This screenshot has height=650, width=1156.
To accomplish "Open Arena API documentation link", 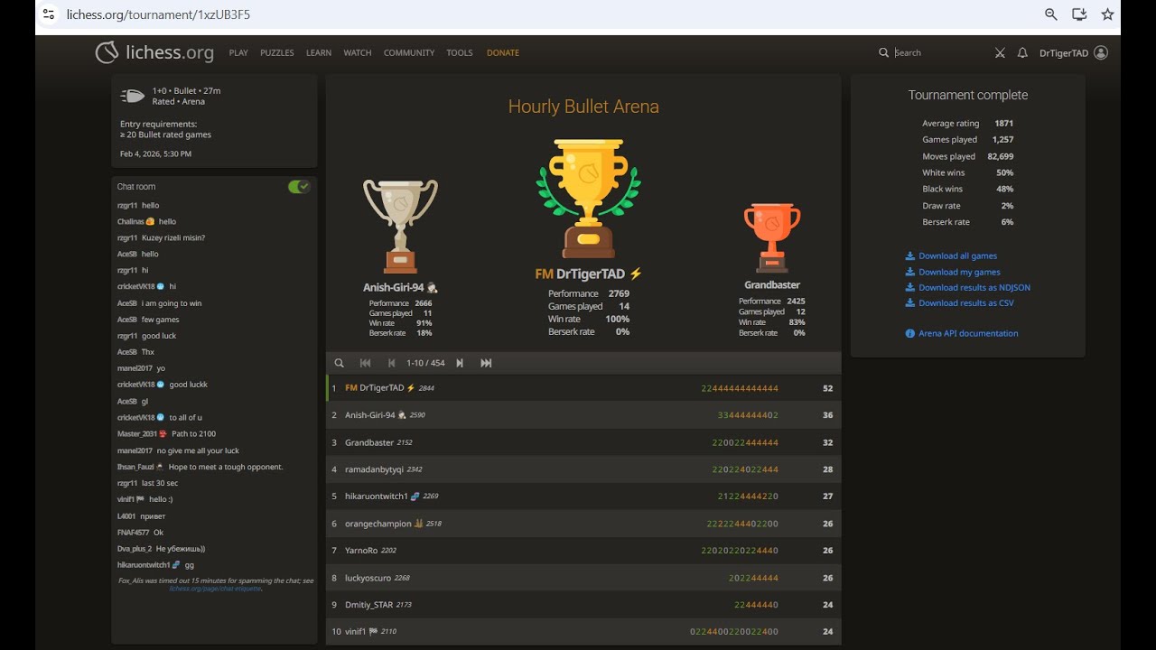I will coord(968,334).
